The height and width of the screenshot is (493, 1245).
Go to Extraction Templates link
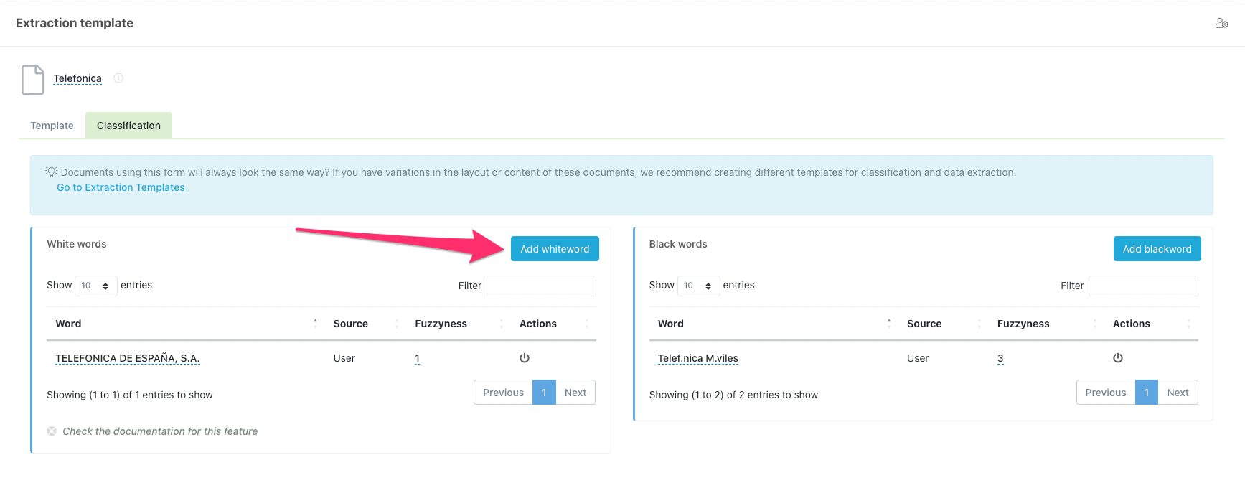point(121,187)
